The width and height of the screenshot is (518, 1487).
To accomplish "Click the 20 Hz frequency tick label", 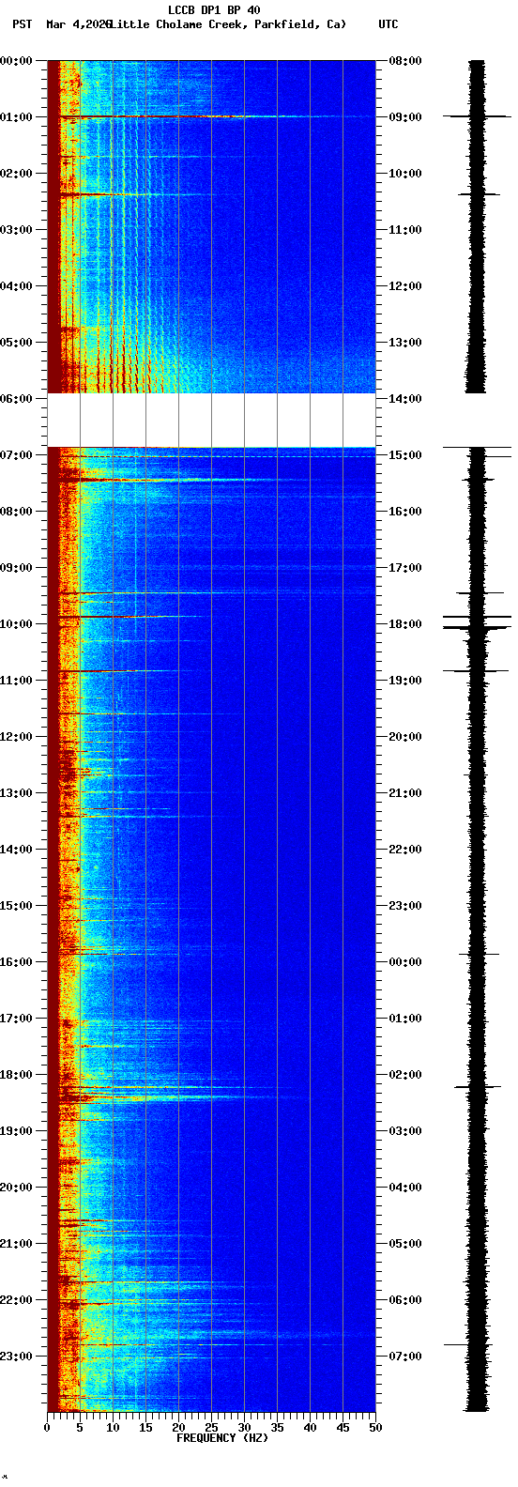I will pos(178,1427).
